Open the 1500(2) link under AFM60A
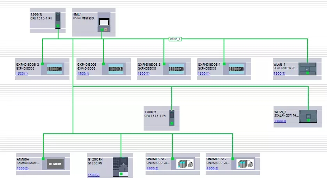 click(x=23, y=168)
